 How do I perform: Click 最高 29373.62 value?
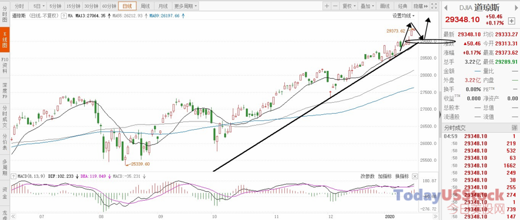[x=506, y=52]
